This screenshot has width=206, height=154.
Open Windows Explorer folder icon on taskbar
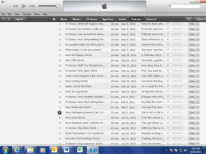(x=30, y=150)
